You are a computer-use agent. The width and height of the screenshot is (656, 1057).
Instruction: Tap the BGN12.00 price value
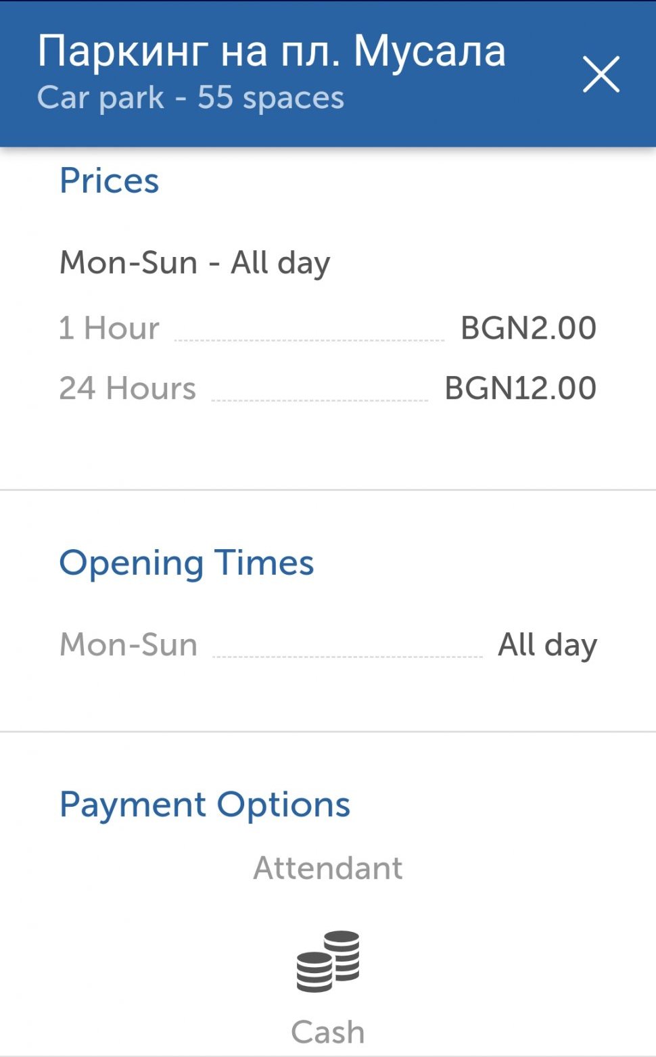point(520,388)
